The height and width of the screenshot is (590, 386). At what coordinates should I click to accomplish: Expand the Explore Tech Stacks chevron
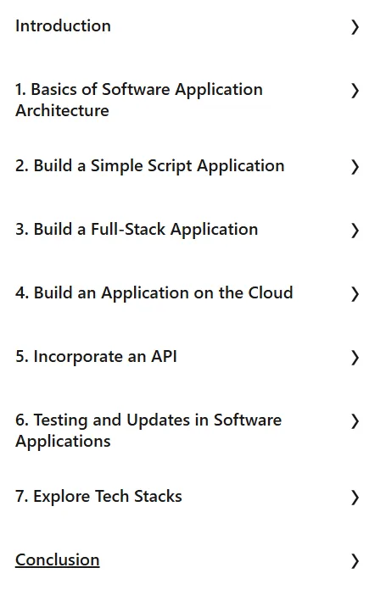coord(355,498)
